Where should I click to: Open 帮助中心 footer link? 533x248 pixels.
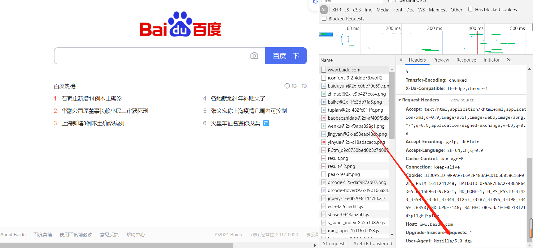coord(135,235)
